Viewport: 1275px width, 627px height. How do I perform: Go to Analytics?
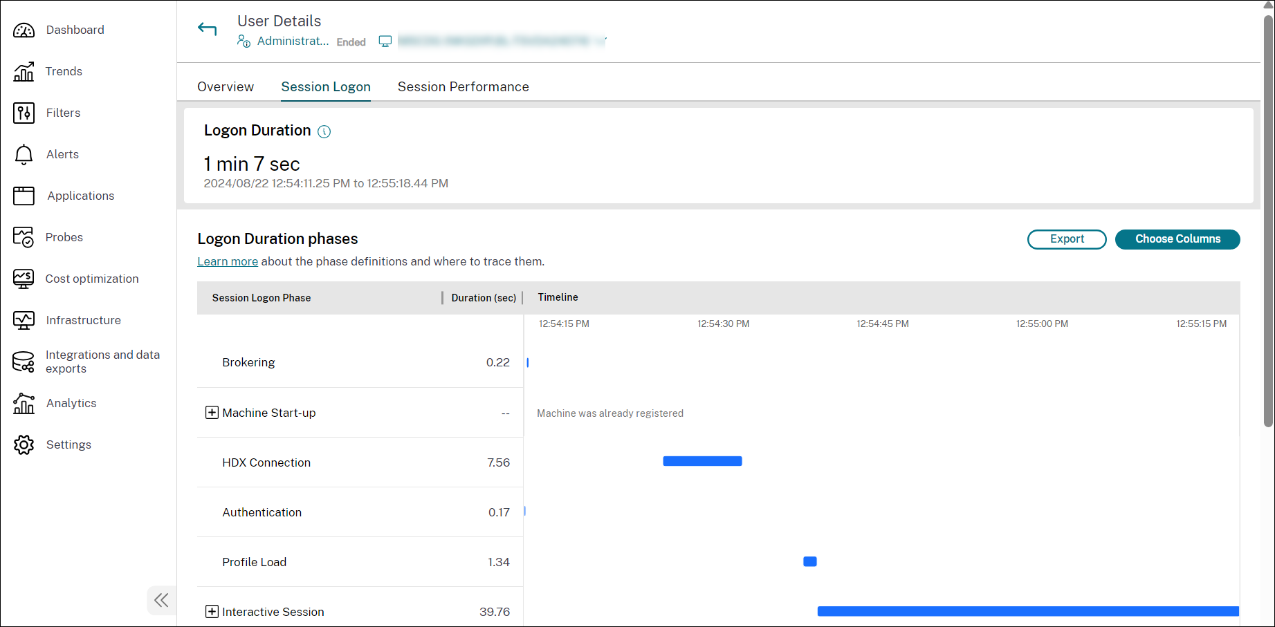(71, 403)
